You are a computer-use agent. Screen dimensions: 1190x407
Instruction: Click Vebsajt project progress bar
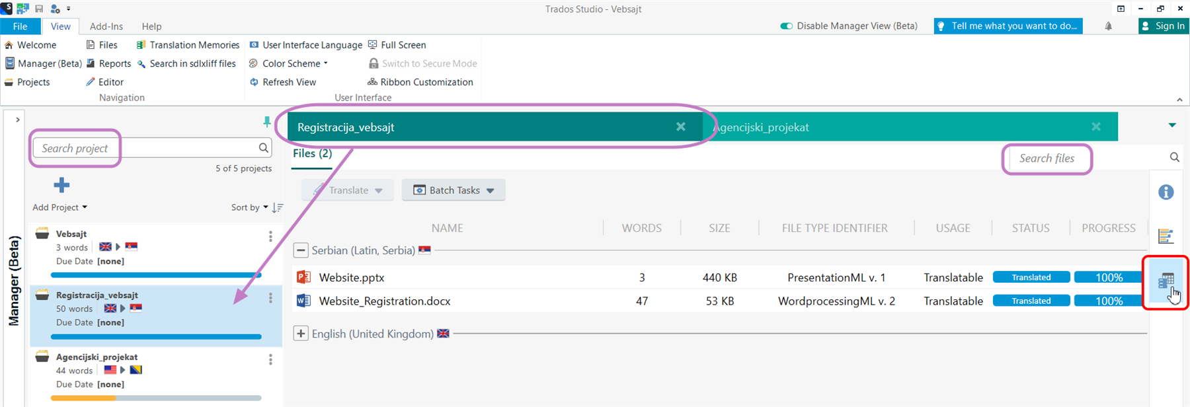coord(156,275)
